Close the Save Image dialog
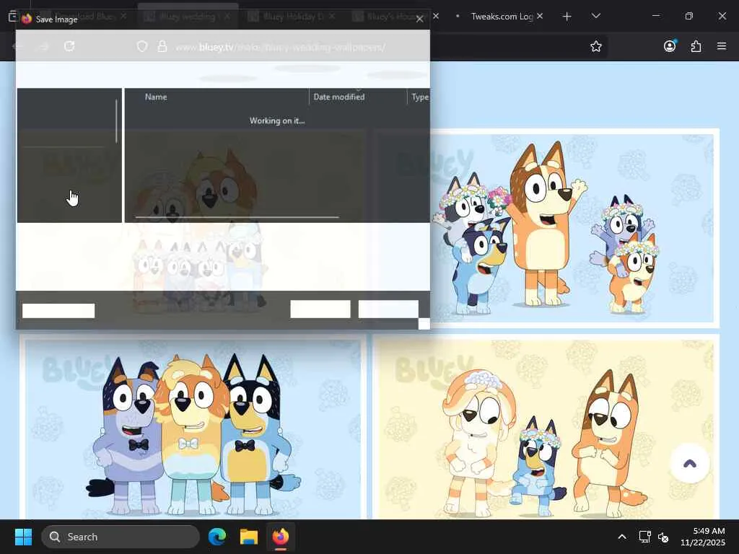The height and width of the screenshot is (554, 739). (419, 19)
